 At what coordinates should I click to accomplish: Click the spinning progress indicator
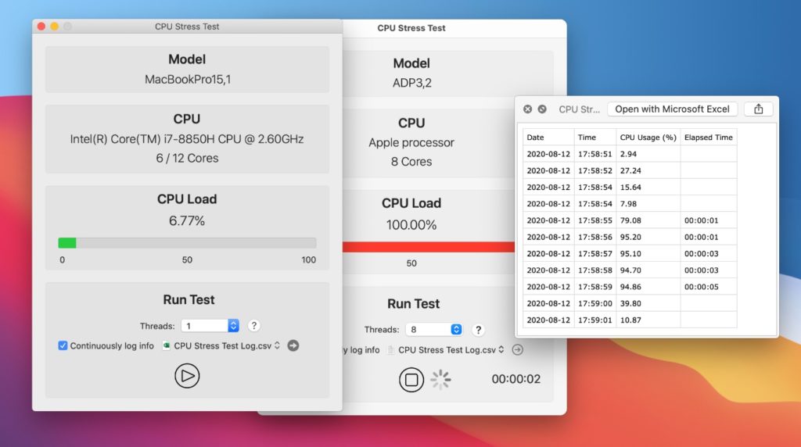[x=440, y=380]
